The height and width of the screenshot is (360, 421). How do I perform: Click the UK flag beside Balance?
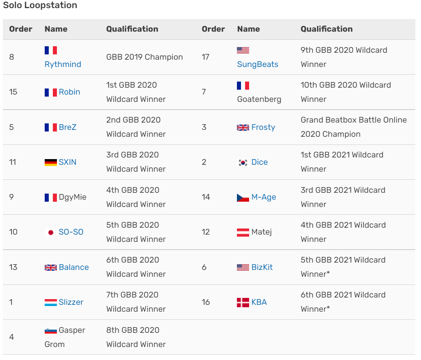51,267
